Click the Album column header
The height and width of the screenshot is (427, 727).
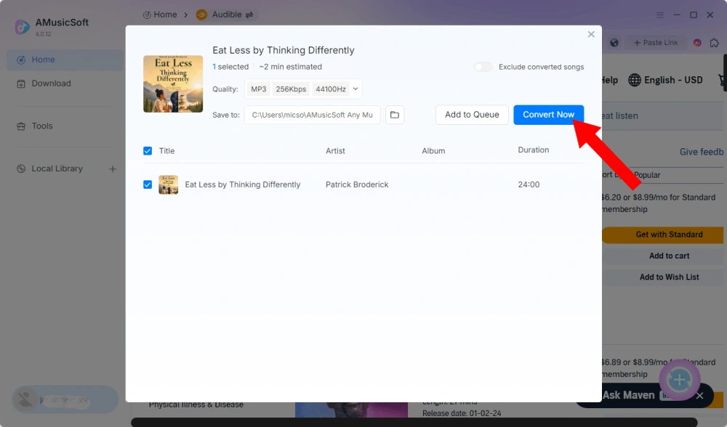[x=433, y=151]
